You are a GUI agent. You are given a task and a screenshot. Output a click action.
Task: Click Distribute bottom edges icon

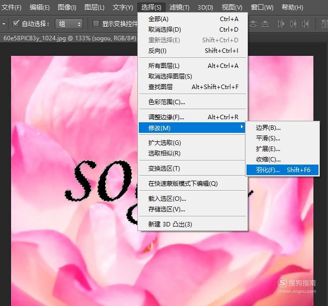(265, 24)
